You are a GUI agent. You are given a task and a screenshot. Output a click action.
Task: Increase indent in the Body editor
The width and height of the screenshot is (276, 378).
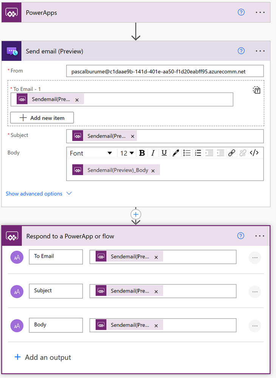tap(209, 153)
